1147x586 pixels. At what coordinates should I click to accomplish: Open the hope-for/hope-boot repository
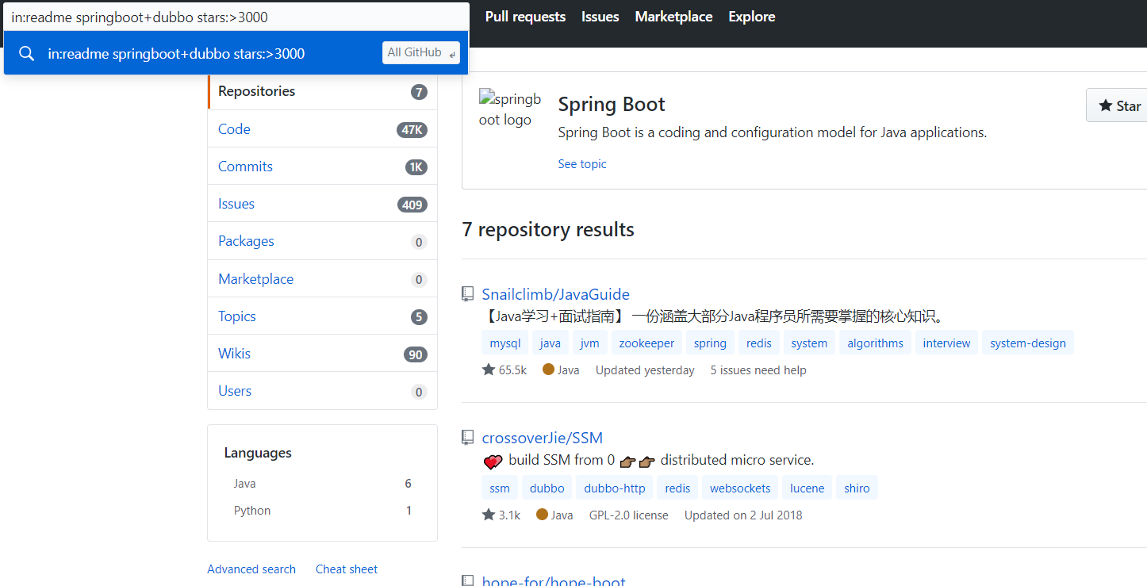[554, 580]
